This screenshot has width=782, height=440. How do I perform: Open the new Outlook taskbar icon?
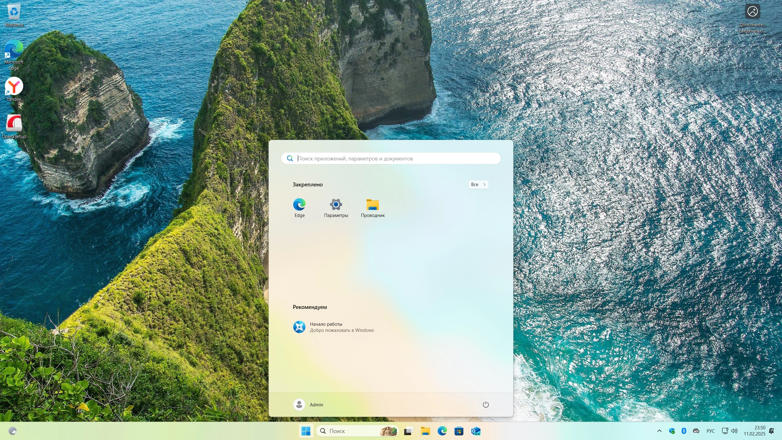[x=476, y=431]
